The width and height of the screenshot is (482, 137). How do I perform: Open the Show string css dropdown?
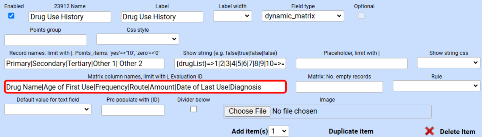pyautogui.click(x=448, y=63)
